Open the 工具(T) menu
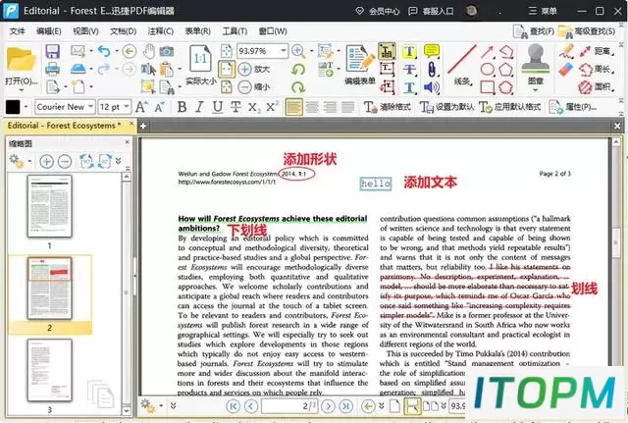628x423 pixels. (x=235, y=31)
